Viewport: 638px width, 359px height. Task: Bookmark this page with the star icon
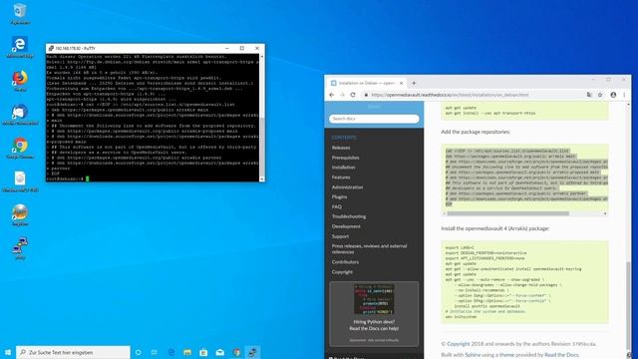click(x=600, y=95)
